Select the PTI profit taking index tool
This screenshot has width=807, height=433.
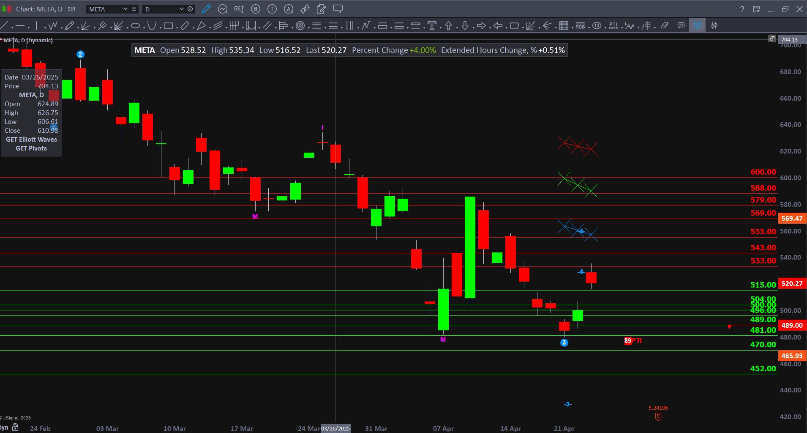pos(613,26)
